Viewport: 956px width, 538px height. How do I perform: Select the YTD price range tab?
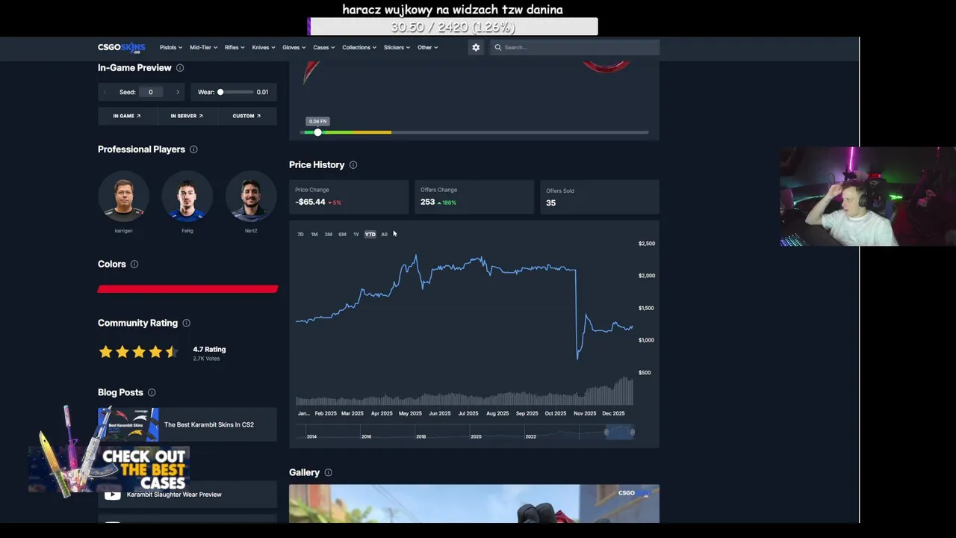[x=370, y=235]
